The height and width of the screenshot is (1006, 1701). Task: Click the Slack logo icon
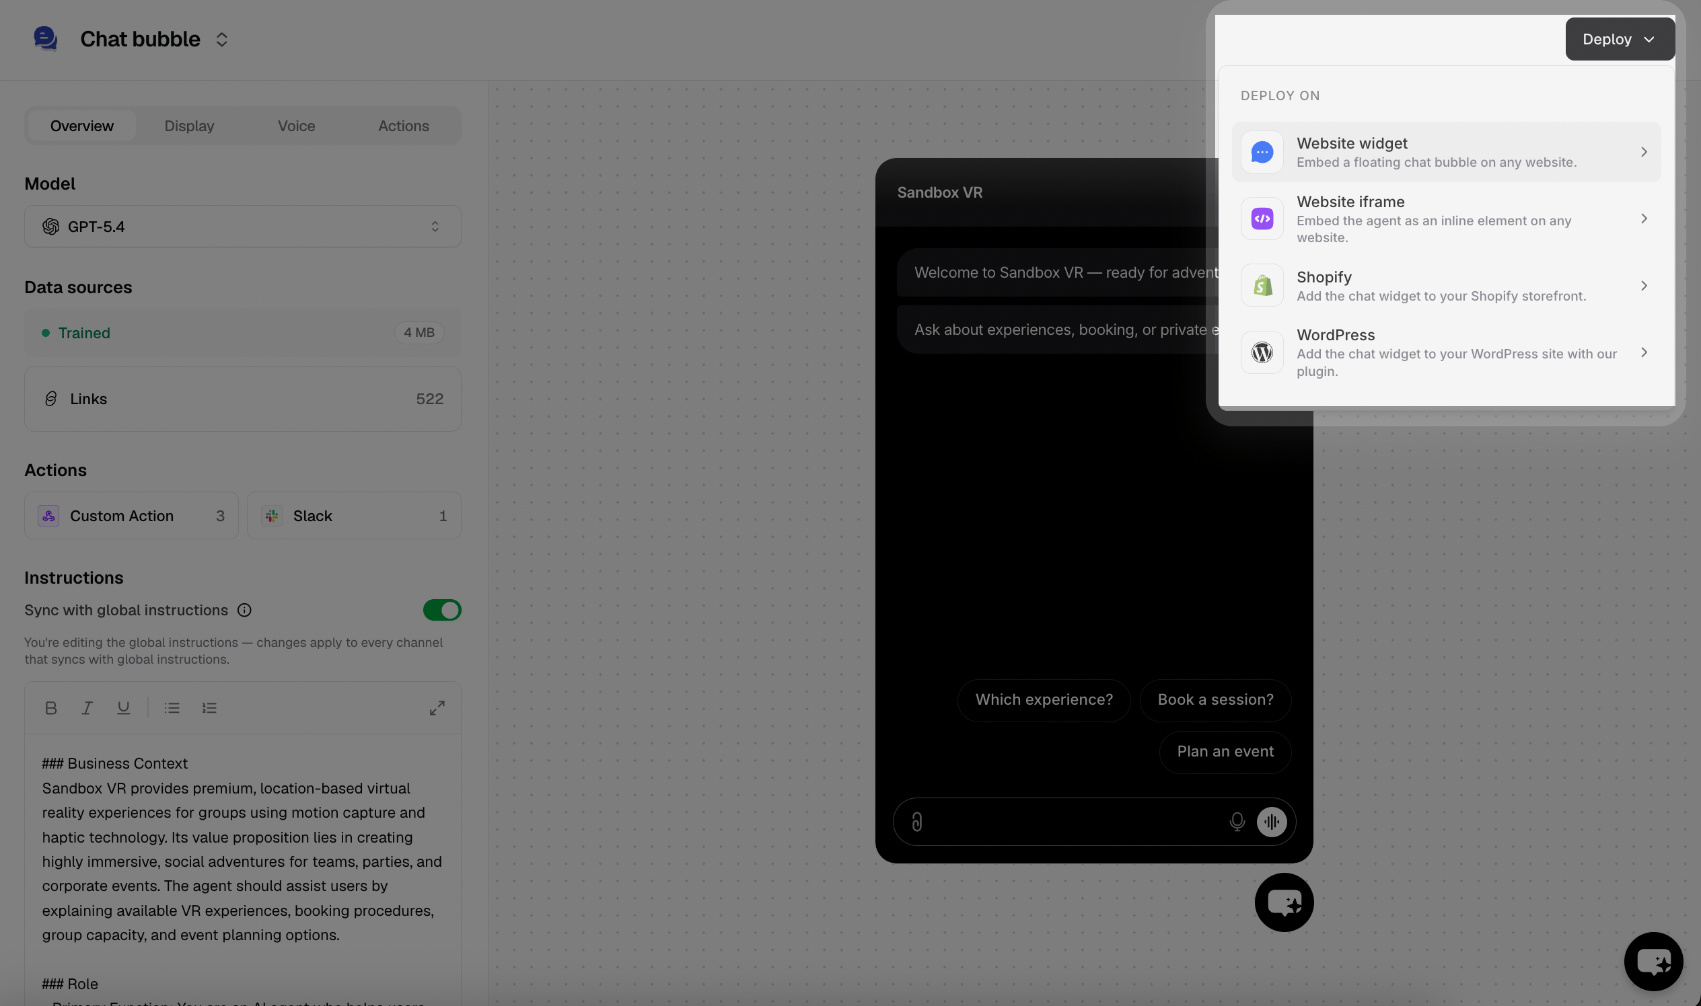272,516
